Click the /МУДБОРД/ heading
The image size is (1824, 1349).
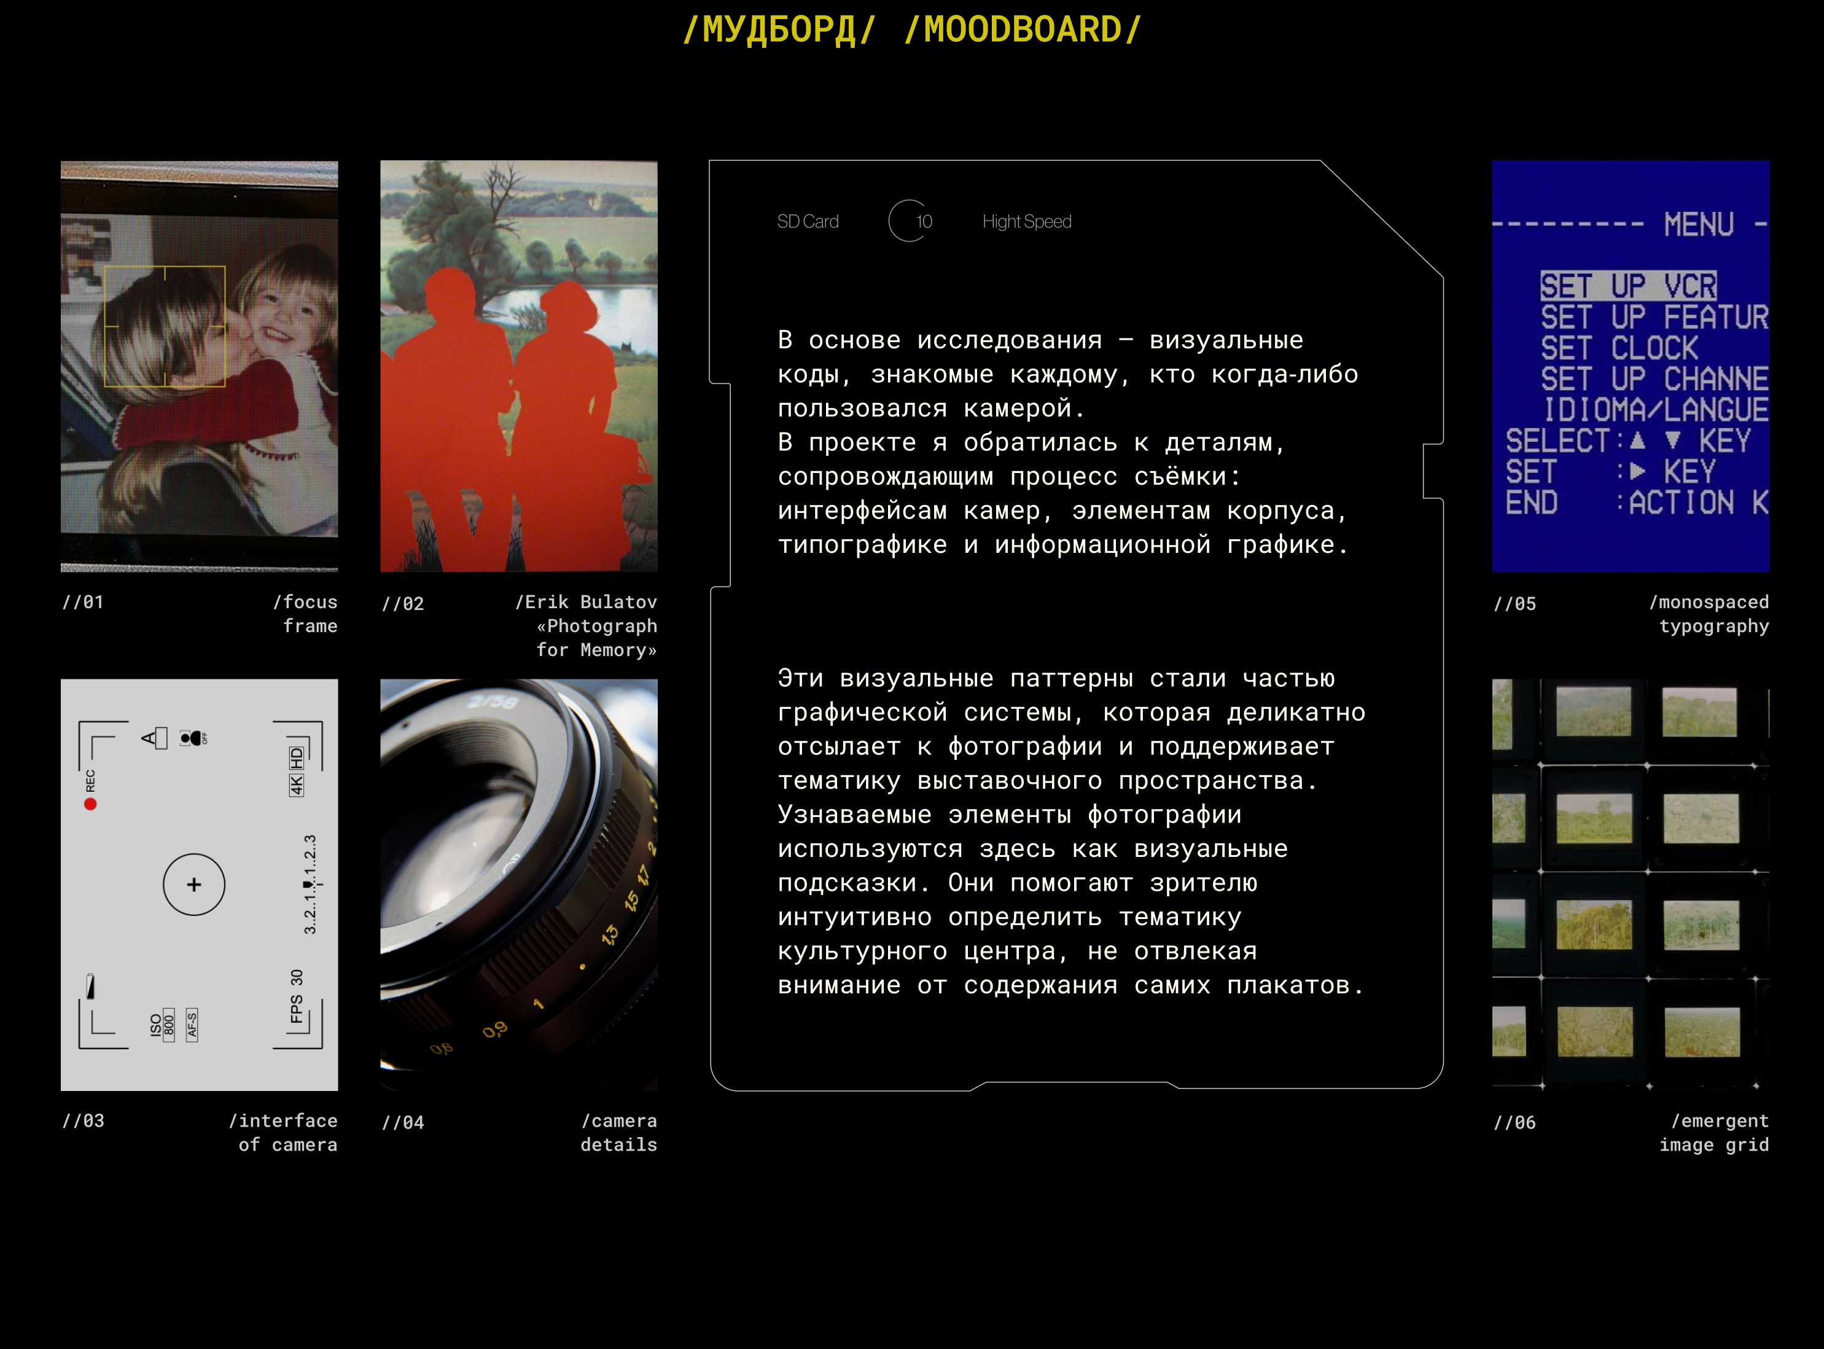coord(779,29)
